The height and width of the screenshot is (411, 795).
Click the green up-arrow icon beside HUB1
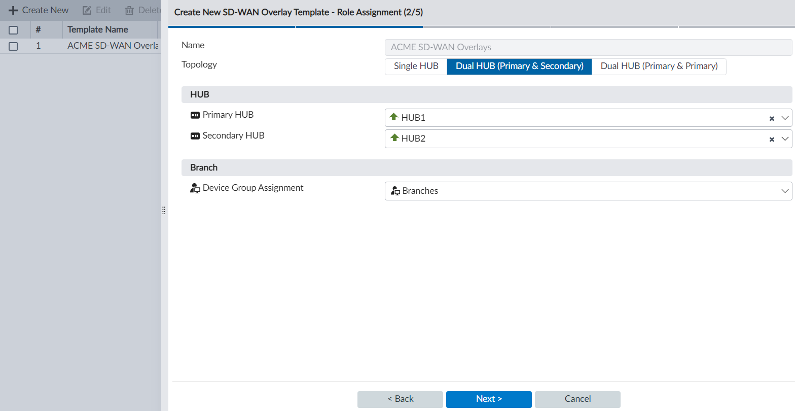394,117
